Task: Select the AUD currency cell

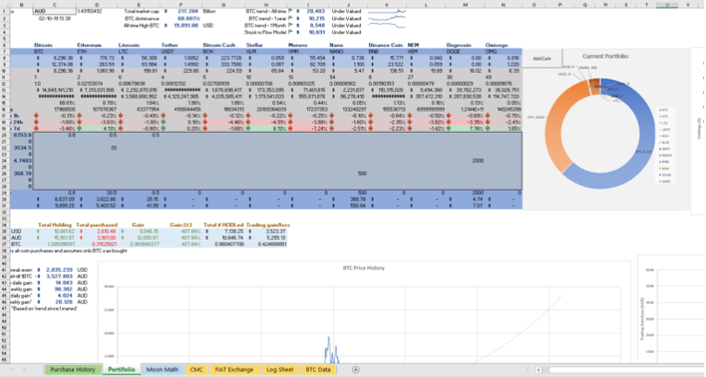Action: click(x=54, y=11)
